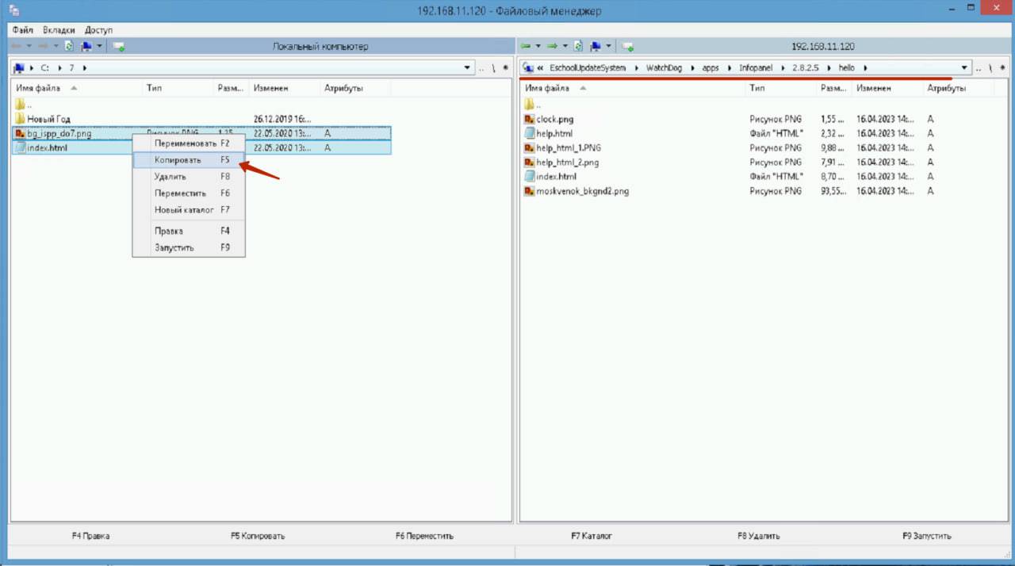Select moskvenok_bkgnd2.png in the remote panel
1015x566 pixels.
point(582,191)
